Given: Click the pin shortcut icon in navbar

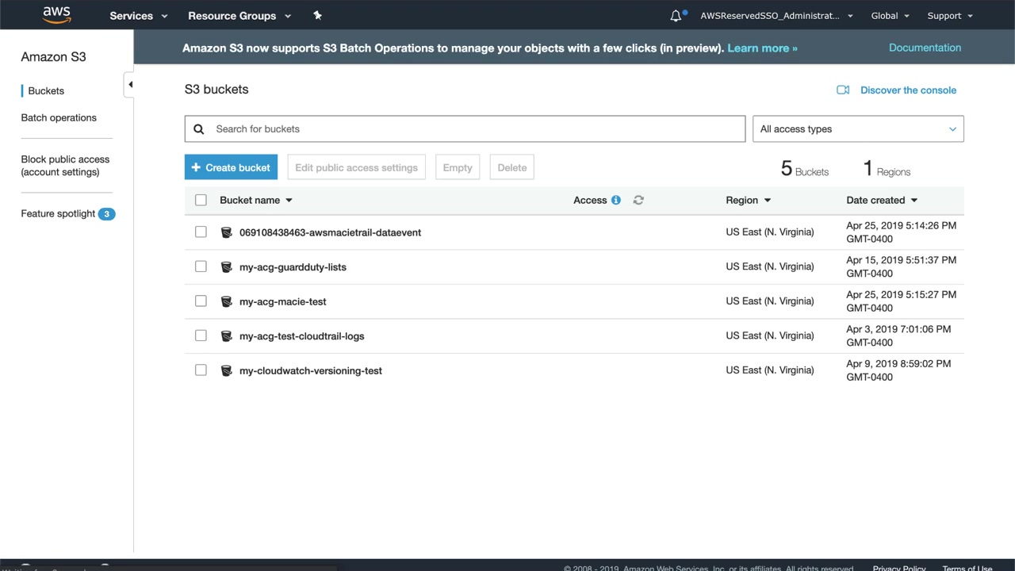Looking at the screenshot, I should coord(318,15).
